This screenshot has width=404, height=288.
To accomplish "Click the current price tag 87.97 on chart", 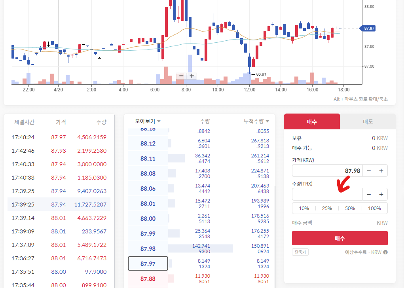I will (368, 28).
